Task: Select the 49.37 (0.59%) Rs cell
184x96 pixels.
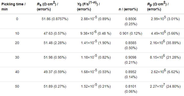Action: (x=55, y=72)
